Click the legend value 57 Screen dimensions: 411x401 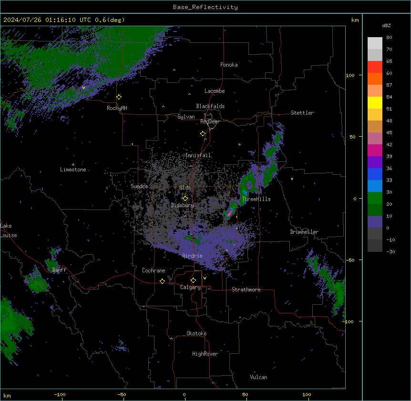click(389, 85)
